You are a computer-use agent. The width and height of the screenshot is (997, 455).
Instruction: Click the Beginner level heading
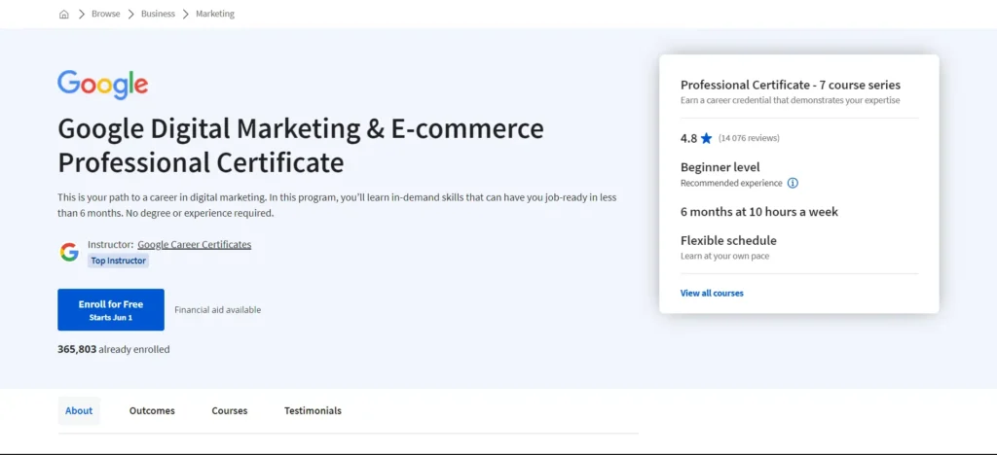coord(720,167)
